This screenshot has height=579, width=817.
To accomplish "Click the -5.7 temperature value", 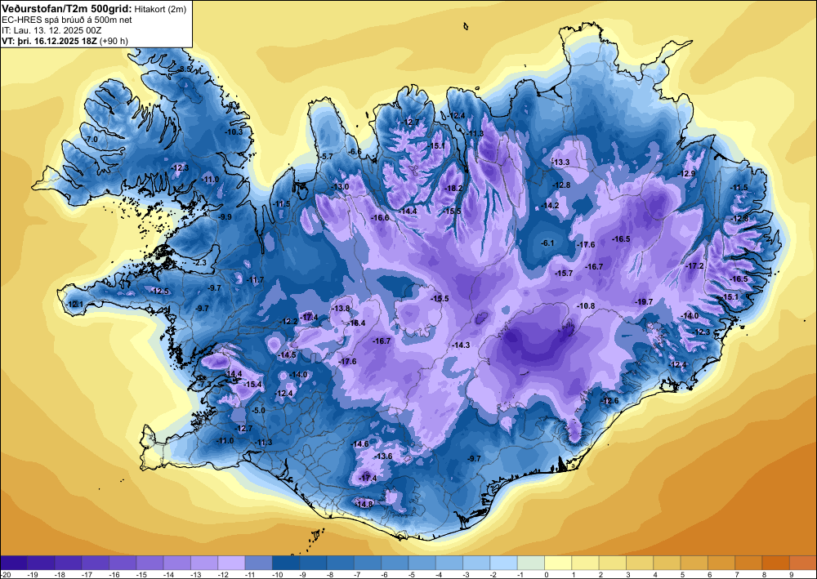I will pos(326,156).
